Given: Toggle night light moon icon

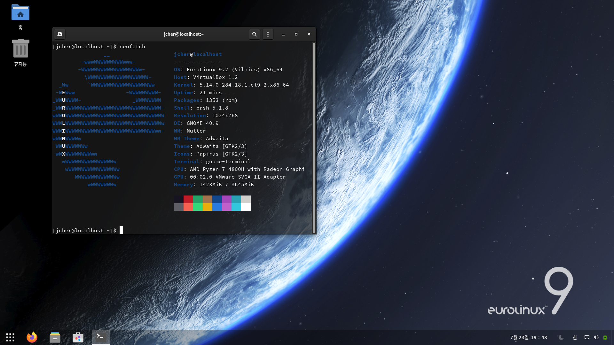Looking at the screenshot, I should point(561,337).
